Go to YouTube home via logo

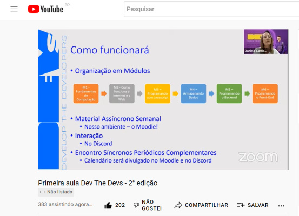pos(45,9)
